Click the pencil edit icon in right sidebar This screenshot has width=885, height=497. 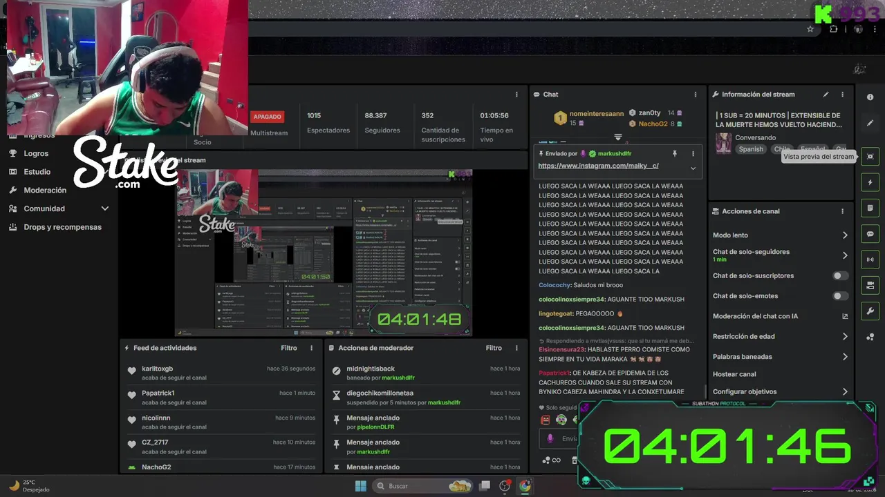point(870,123)
